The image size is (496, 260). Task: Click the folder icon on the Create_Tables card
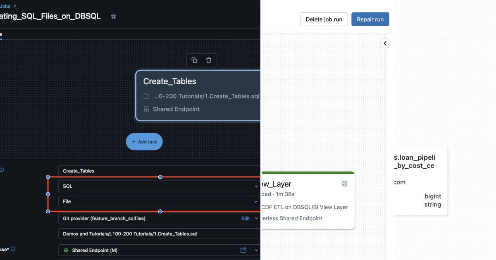146,96
